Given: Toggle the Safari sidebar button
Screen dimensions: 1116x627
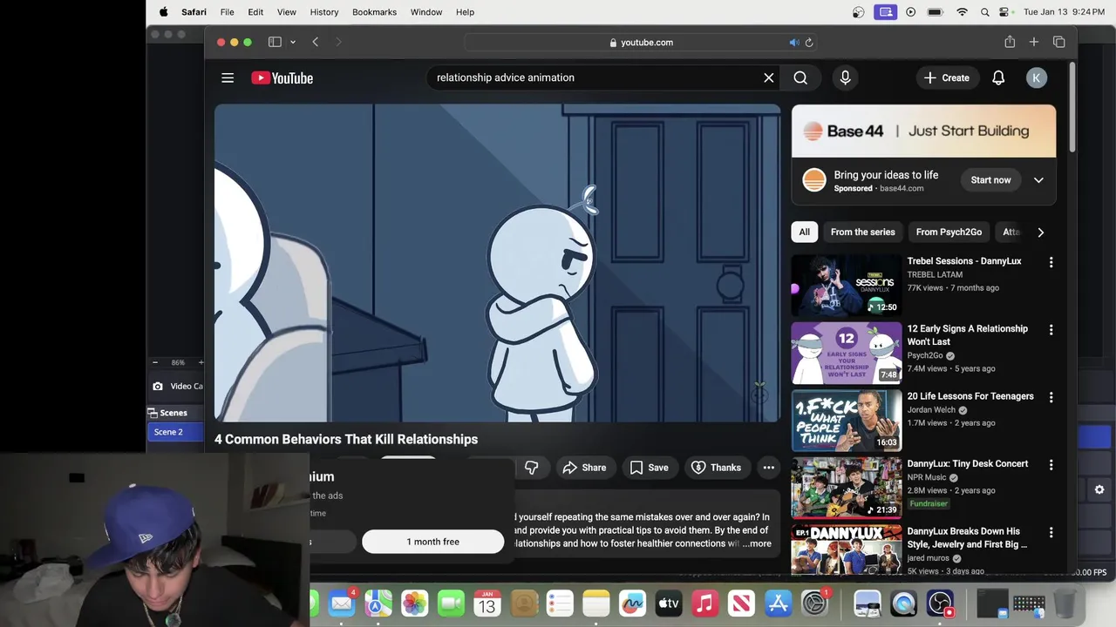Looking at the screenshot, I should (275, 42).
